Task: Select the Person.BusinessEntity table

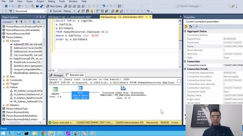Action: click(17, 112)
